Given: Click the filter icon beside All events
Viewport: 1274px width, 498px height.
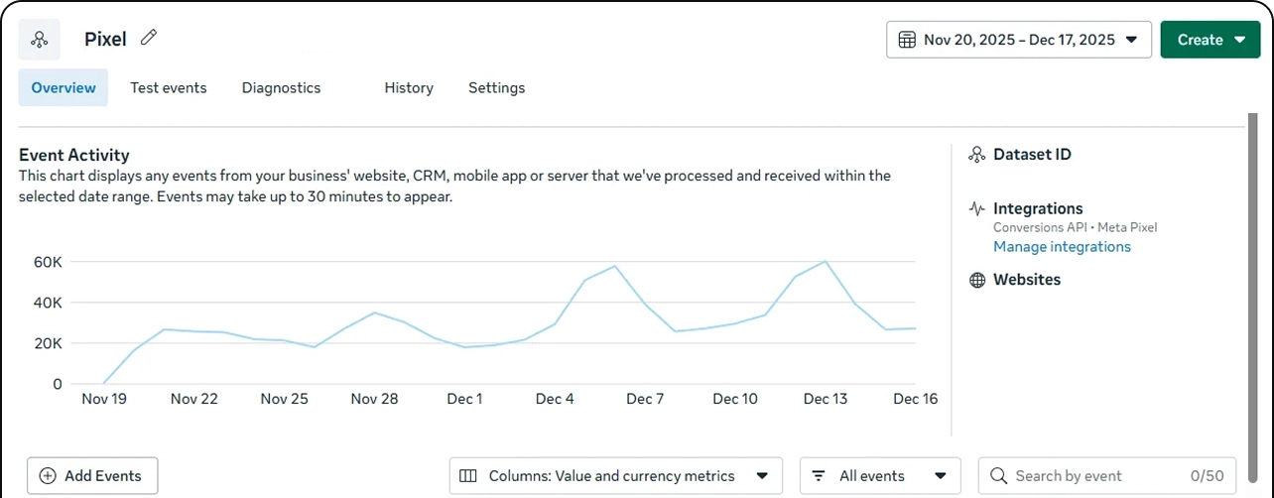Looking at the screenshot, I should [x=819, y=476].
